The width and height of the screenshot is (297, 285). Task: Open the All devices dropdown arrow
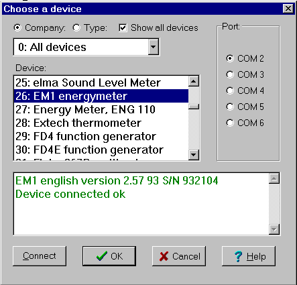[154, 47]
